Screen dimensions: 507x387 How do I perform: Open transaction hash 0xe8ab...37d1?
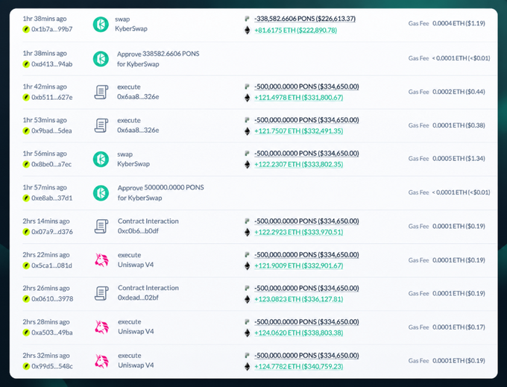pyautogui.click(x=52, y=198)
